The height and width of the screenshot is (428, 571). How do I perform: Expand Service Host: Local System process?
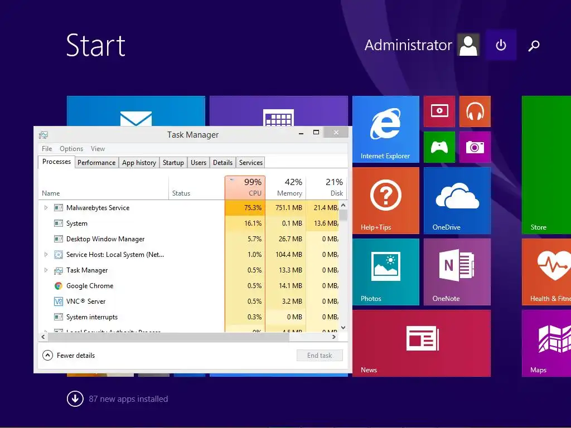tap(46, 255)
